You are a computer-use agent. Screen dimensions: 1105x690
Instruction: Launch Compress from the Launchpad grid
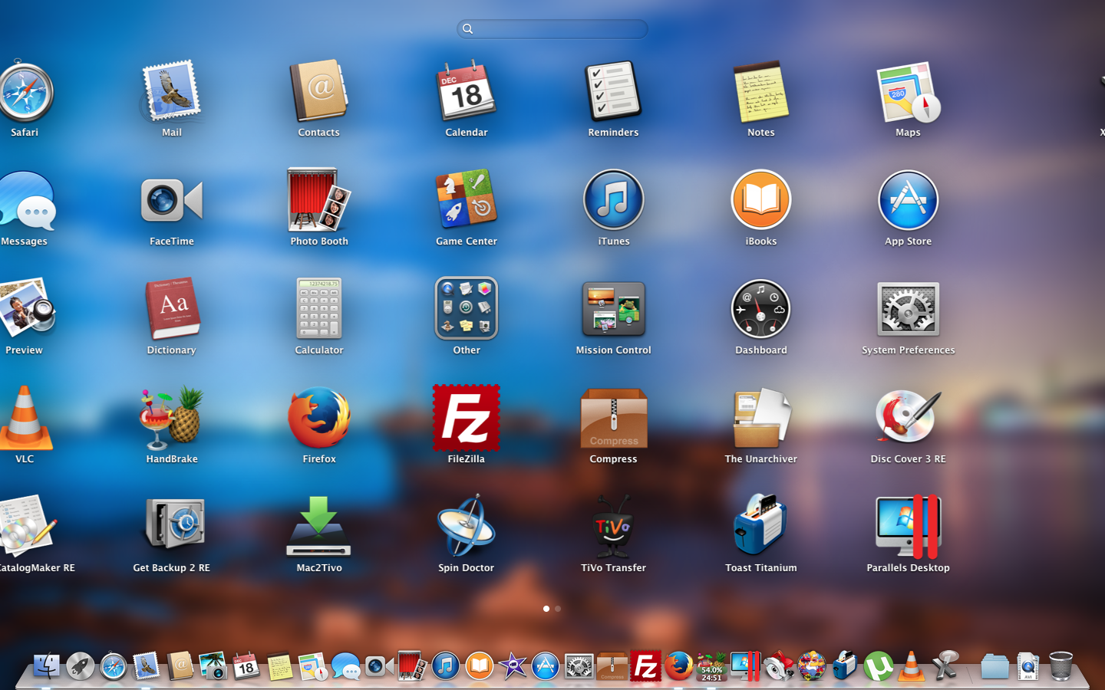click(x=613, y=419)
